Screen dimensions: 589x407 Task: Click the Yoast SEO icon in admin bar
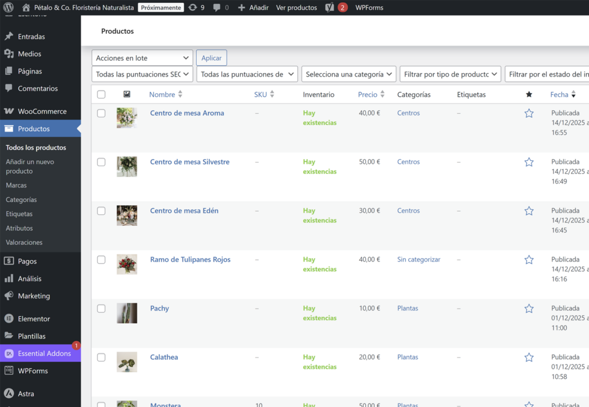point(330,7)
